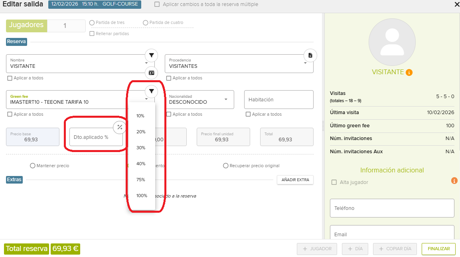Choose 20% from the discount list
Screen dimensions: 460x257
141,132
